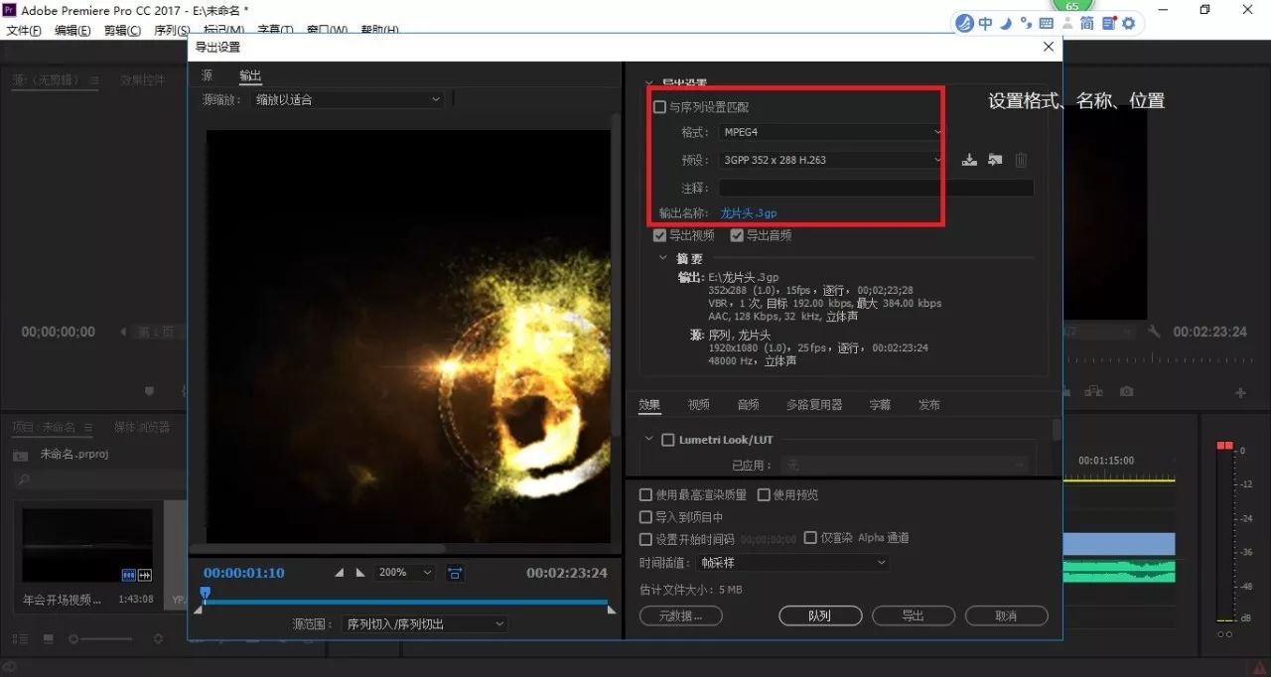Open the 源范围 序列切入/序列切出 dropdown
This screenshot has width=1271, height=677.
coord(424,624)
